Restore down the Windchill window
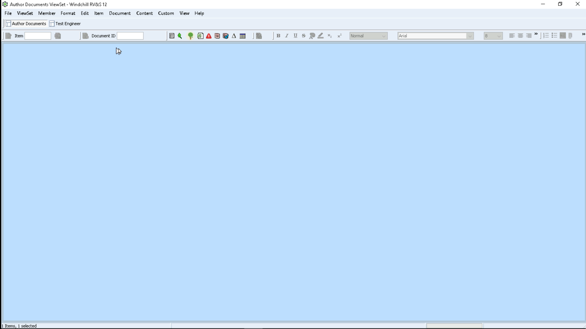 (x=560, y=4)
